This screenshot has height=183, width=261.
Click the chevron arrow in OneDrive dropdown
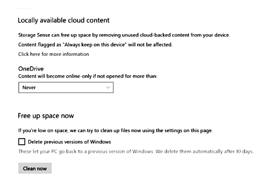click(108, 87)
